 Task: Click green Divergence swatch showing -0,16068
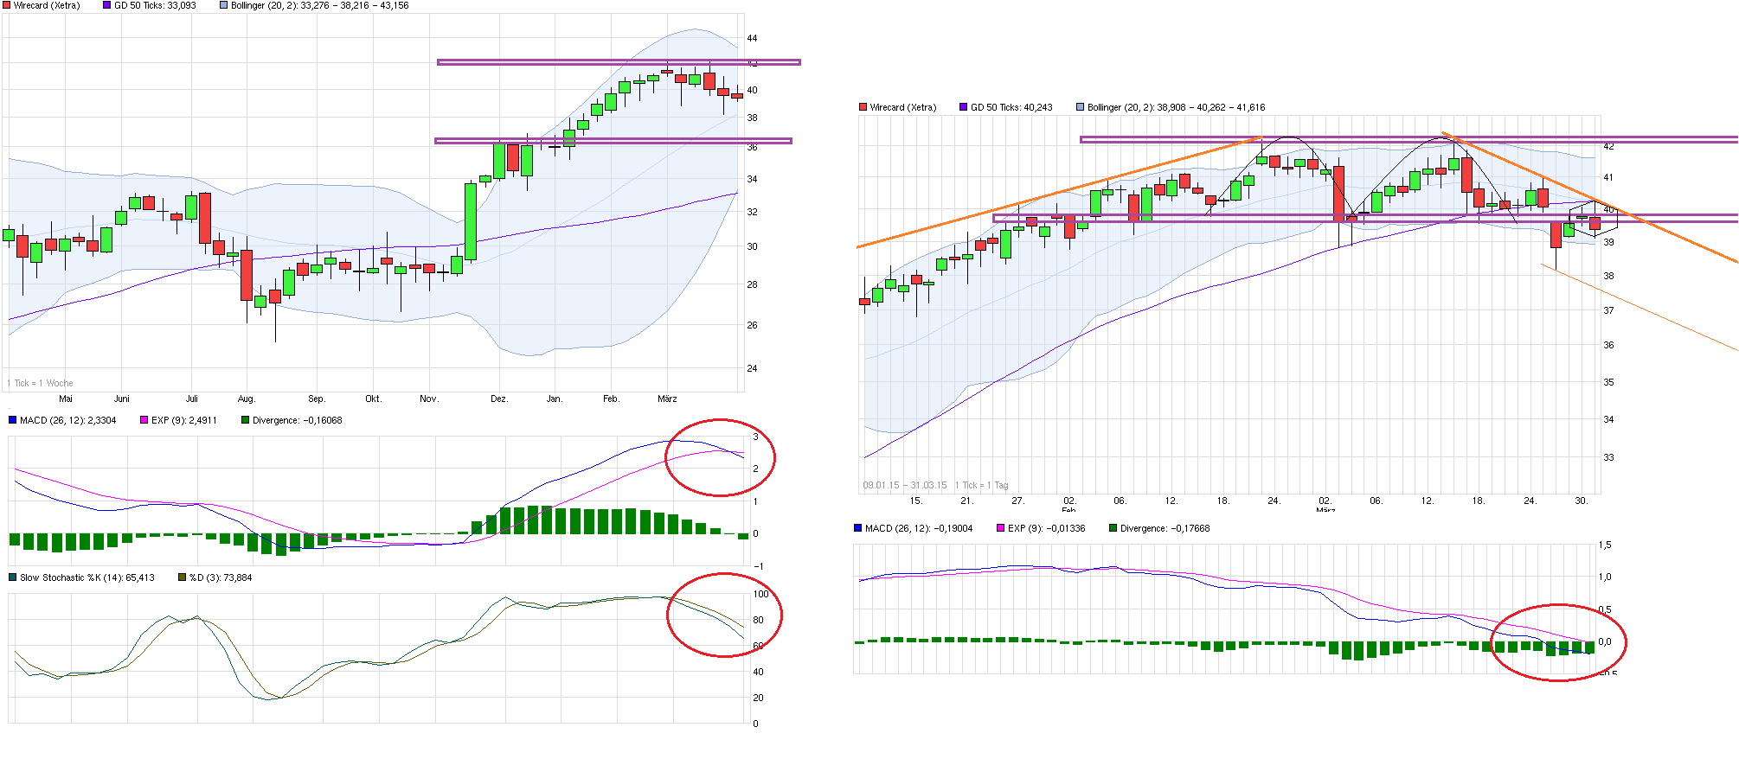click(246, 420)
